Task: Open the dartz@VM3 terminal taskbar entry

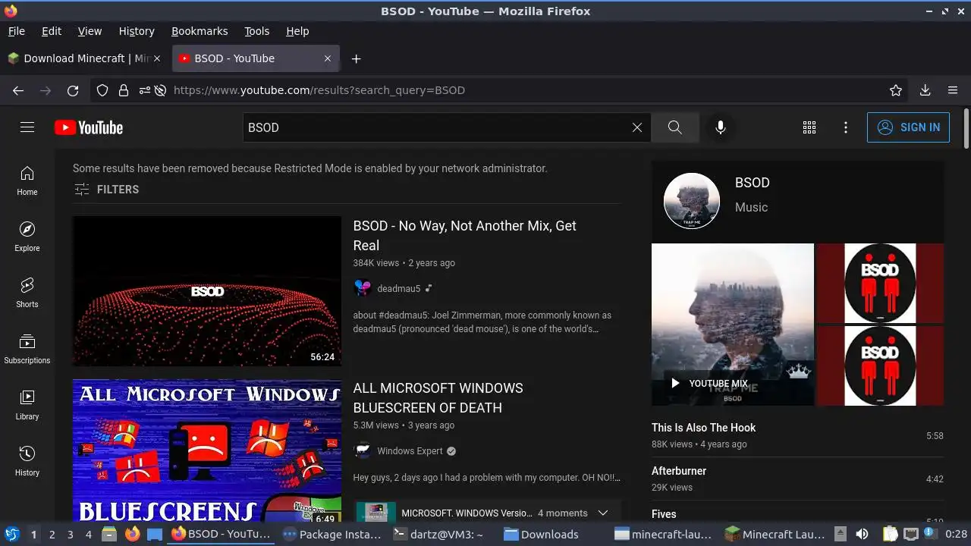Action: [438, 535]
